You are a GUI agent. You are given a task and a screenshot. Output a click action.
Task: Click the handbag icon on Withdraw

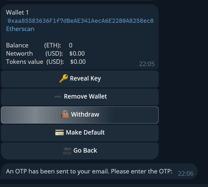pyautogui.click(x=65, y=114)
